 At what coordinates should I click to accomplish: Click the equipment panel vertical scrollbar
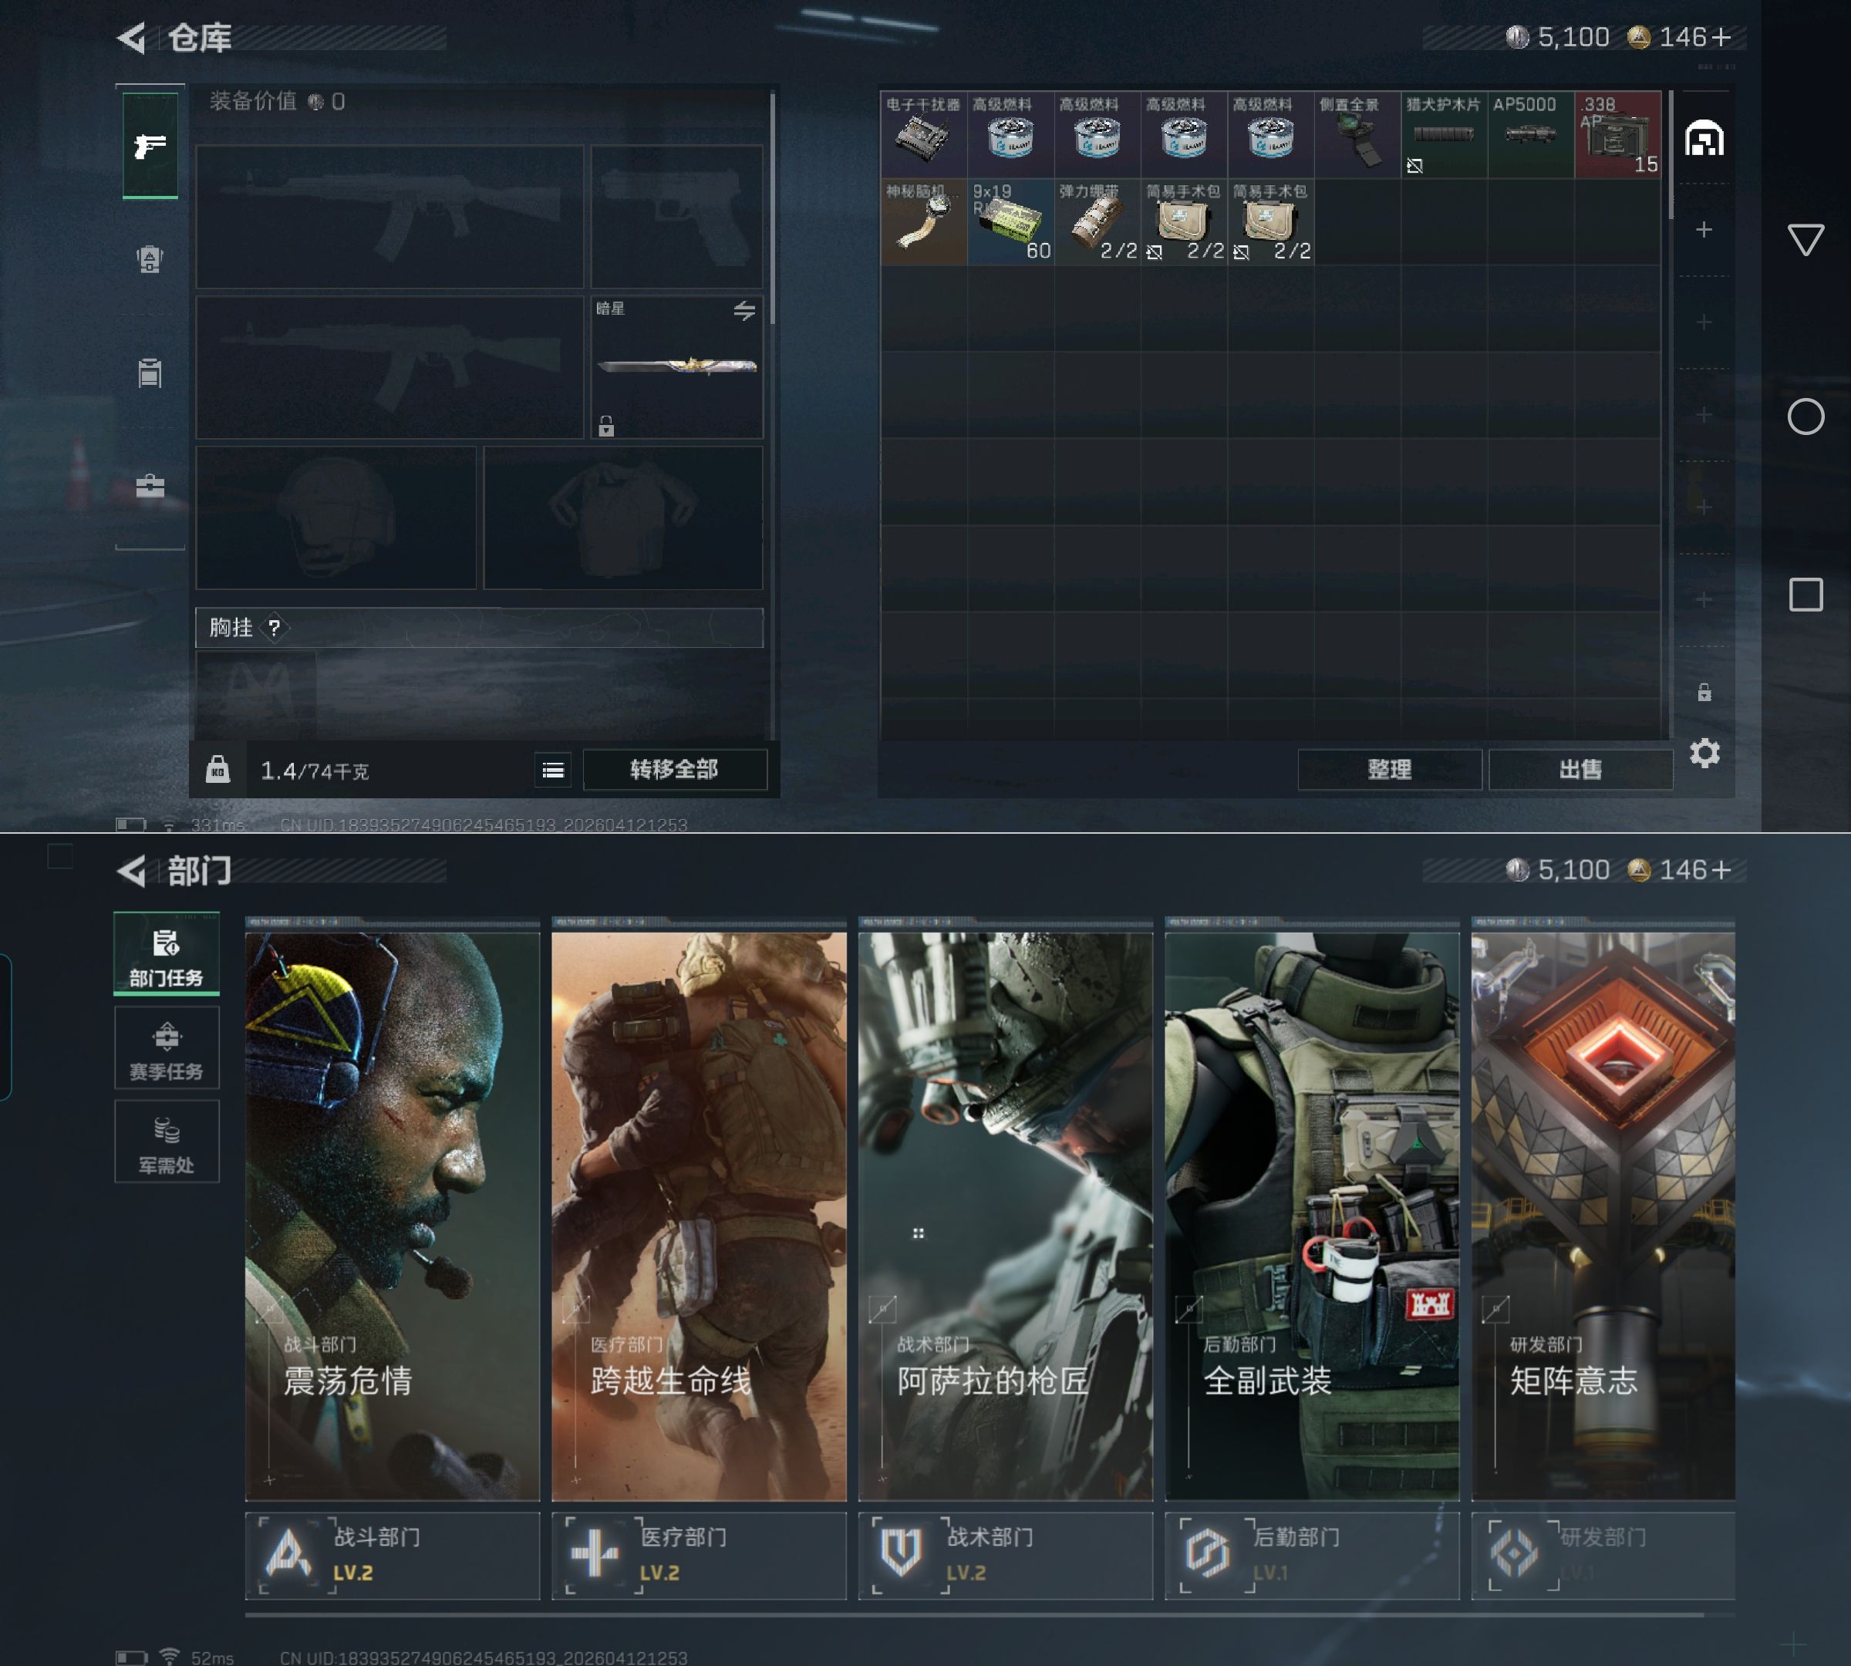[774, 211]
